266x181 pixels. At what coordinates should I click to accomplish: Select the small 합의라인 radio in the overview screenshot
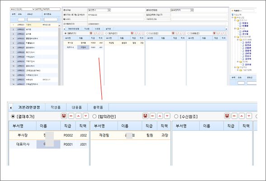click(107, 33)
